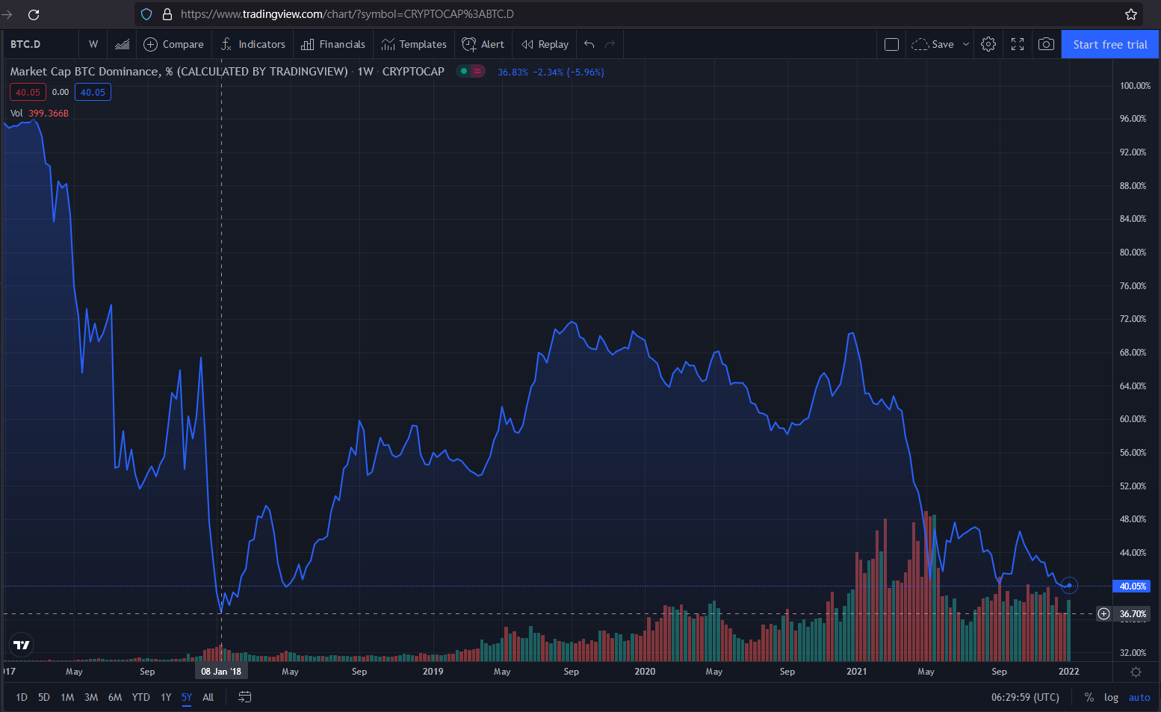Start bar Replay mode
The image size is (1161, 712).
point(545,44)
